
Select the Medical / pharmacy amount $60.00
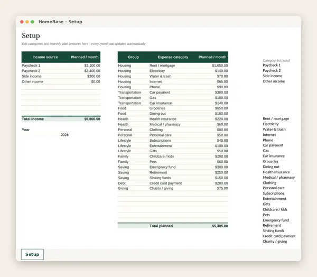(x=222, y=124)
